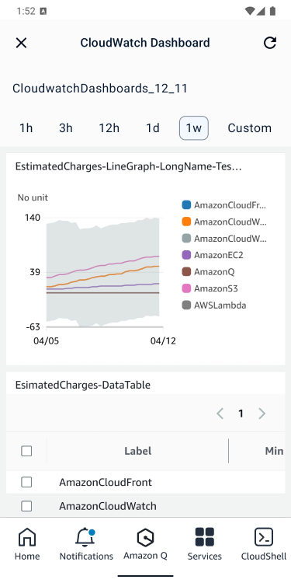Tick the AmazonCloudFront row checkbox
Screen dimensions: 291x583
click(x=26, y=482)
